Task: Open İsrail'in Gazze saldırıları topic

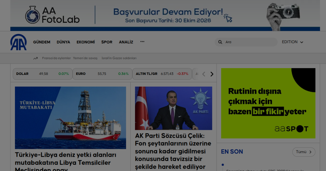Action: [x=119, y=58]
